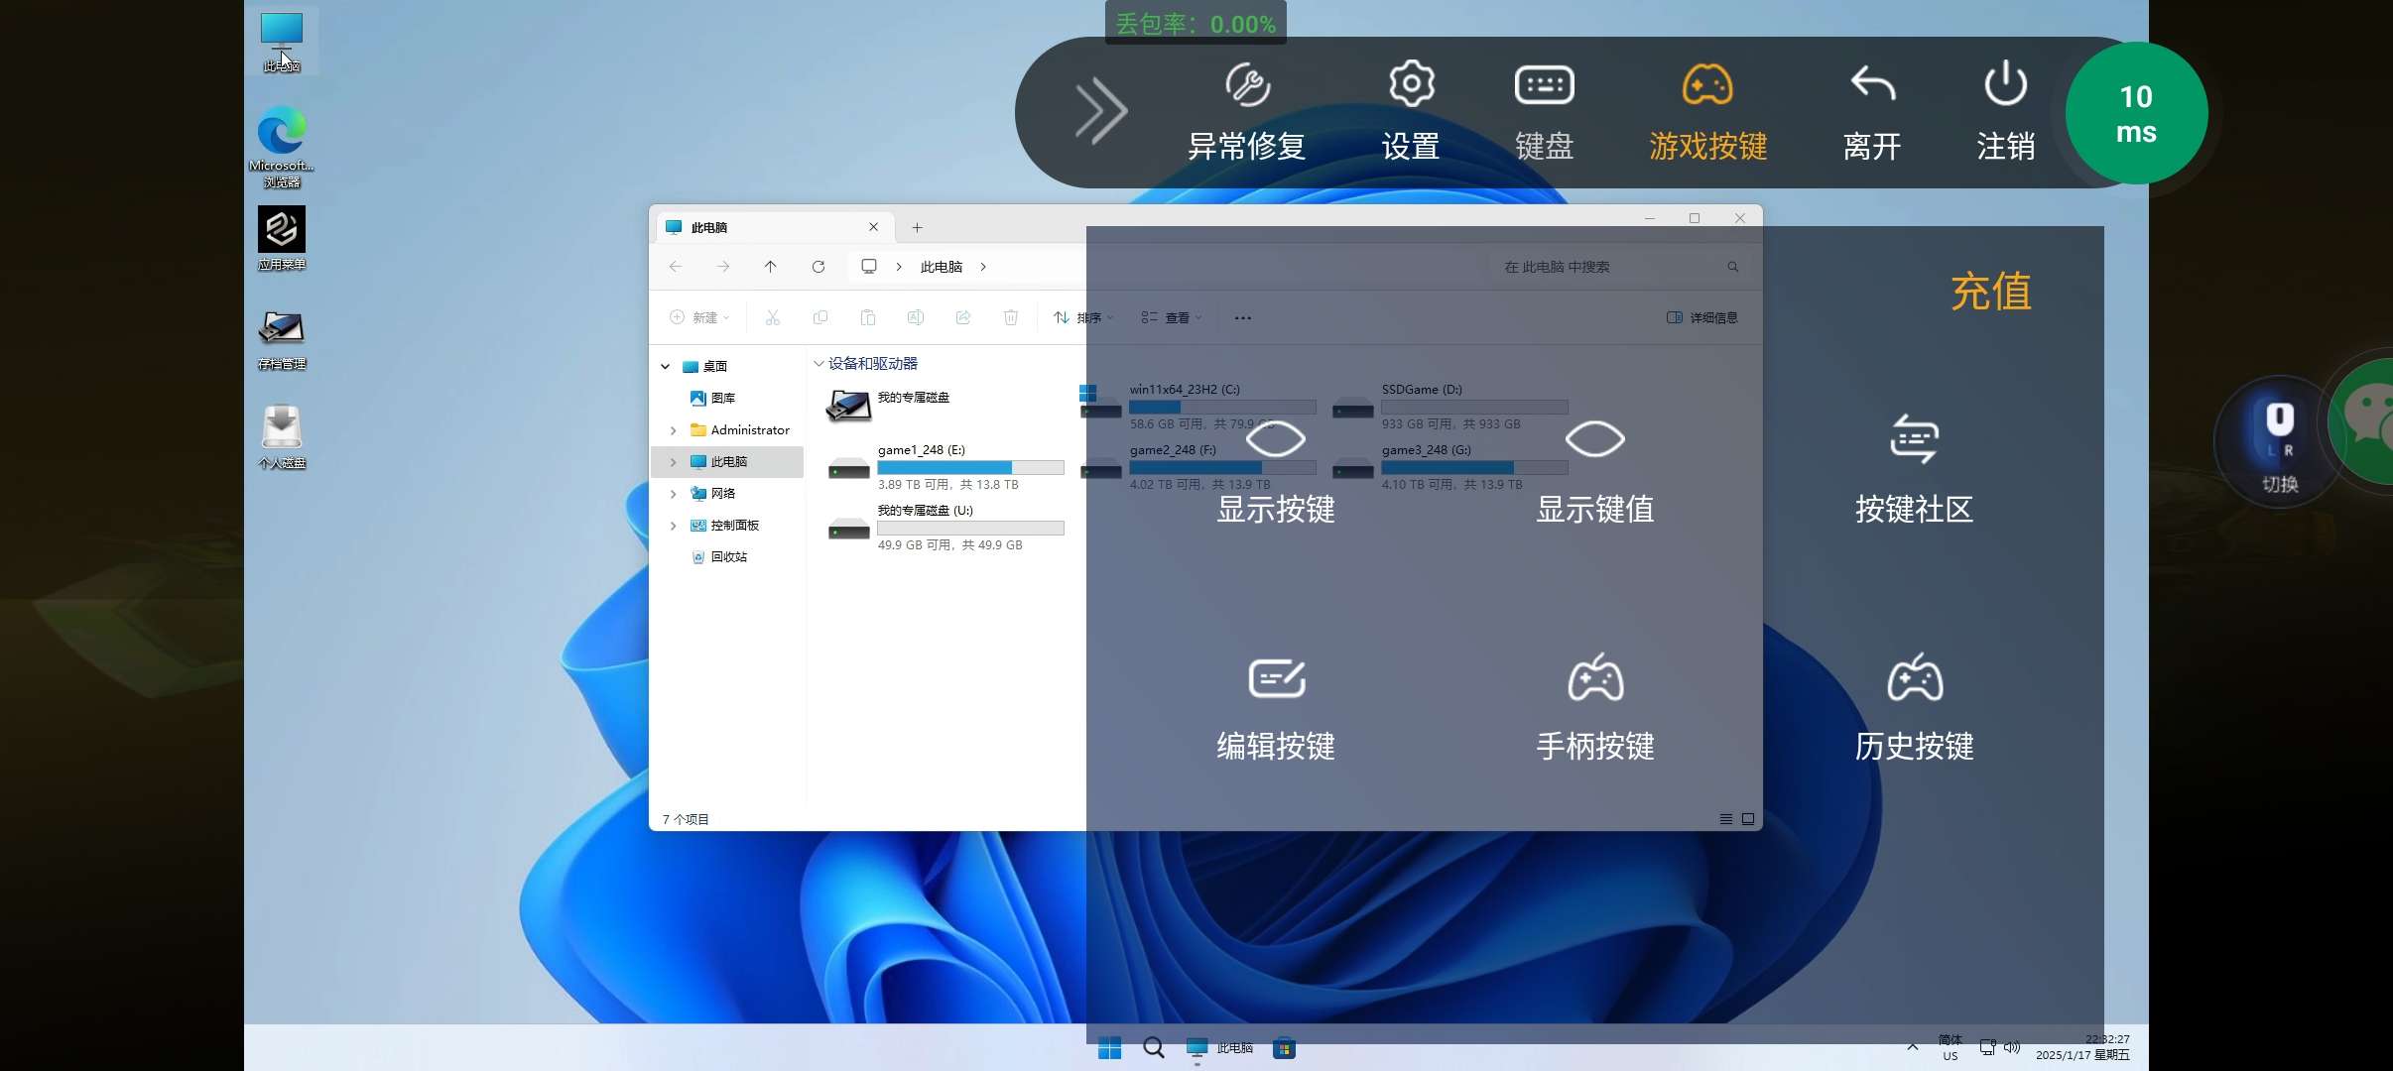
Task: Switch to large thumbnails view icon
Action: click(1748, 819)
